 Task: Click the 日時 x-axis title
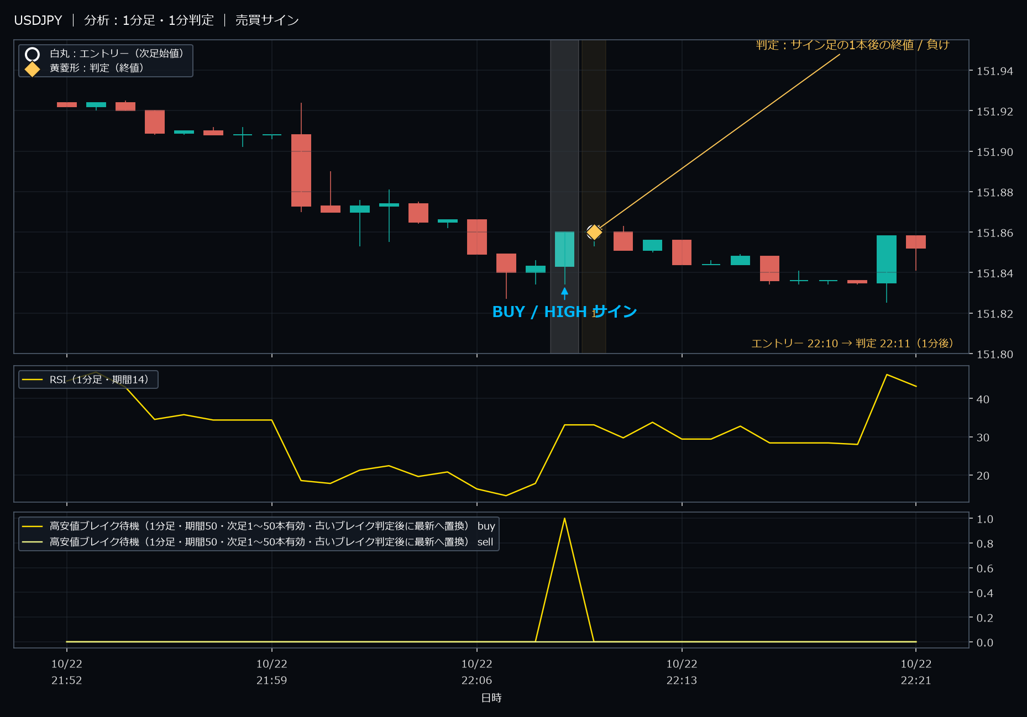pyautogui.click(x=491, y=698)
